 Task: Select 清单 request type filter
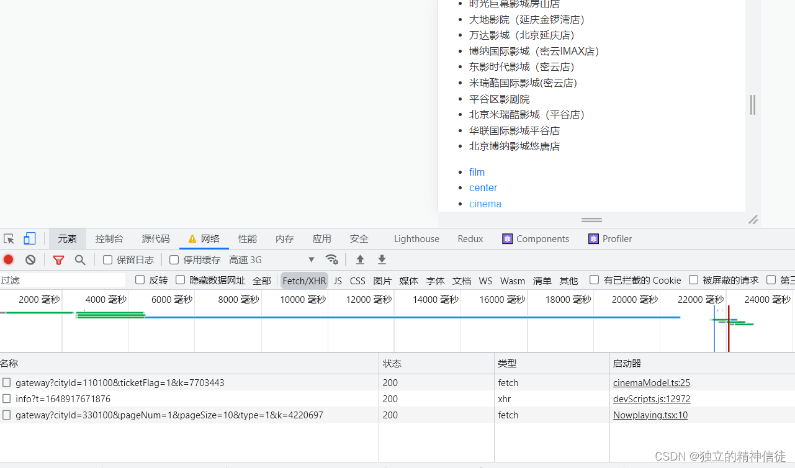pyautogui.click(x=542, y=281)
